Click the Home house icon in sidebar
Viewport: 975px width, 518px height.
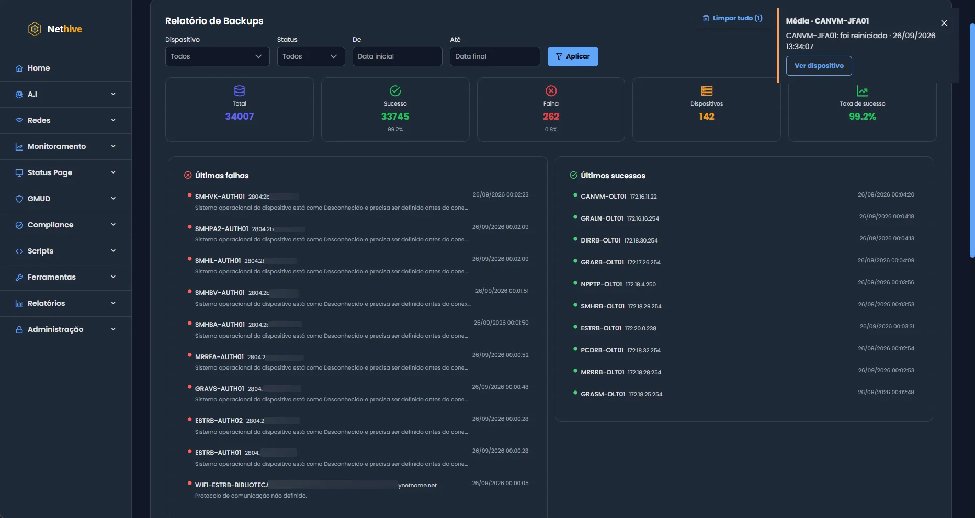19,68
